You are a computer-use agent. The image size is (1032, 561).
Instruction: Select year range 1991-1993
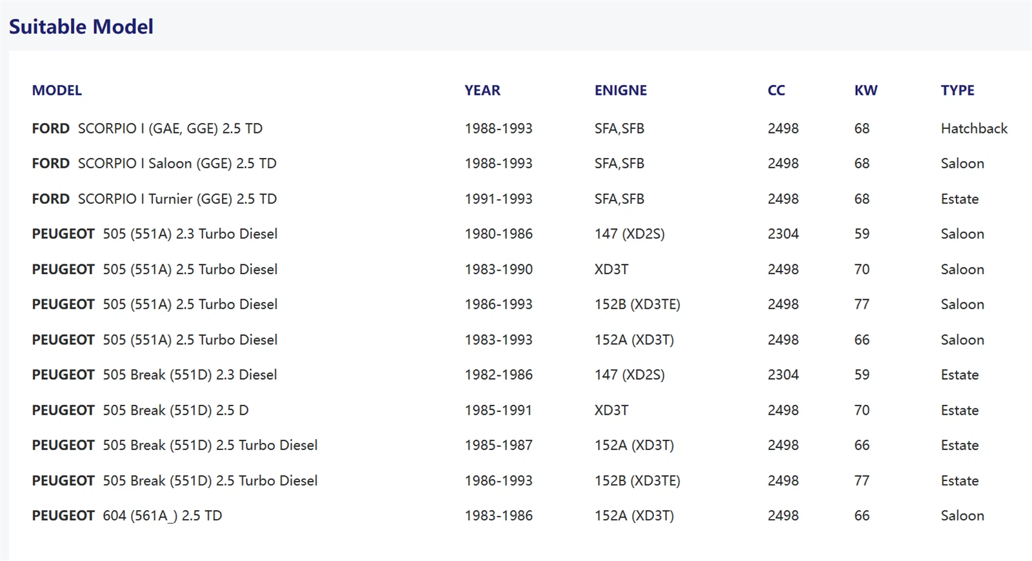(499, 199)
